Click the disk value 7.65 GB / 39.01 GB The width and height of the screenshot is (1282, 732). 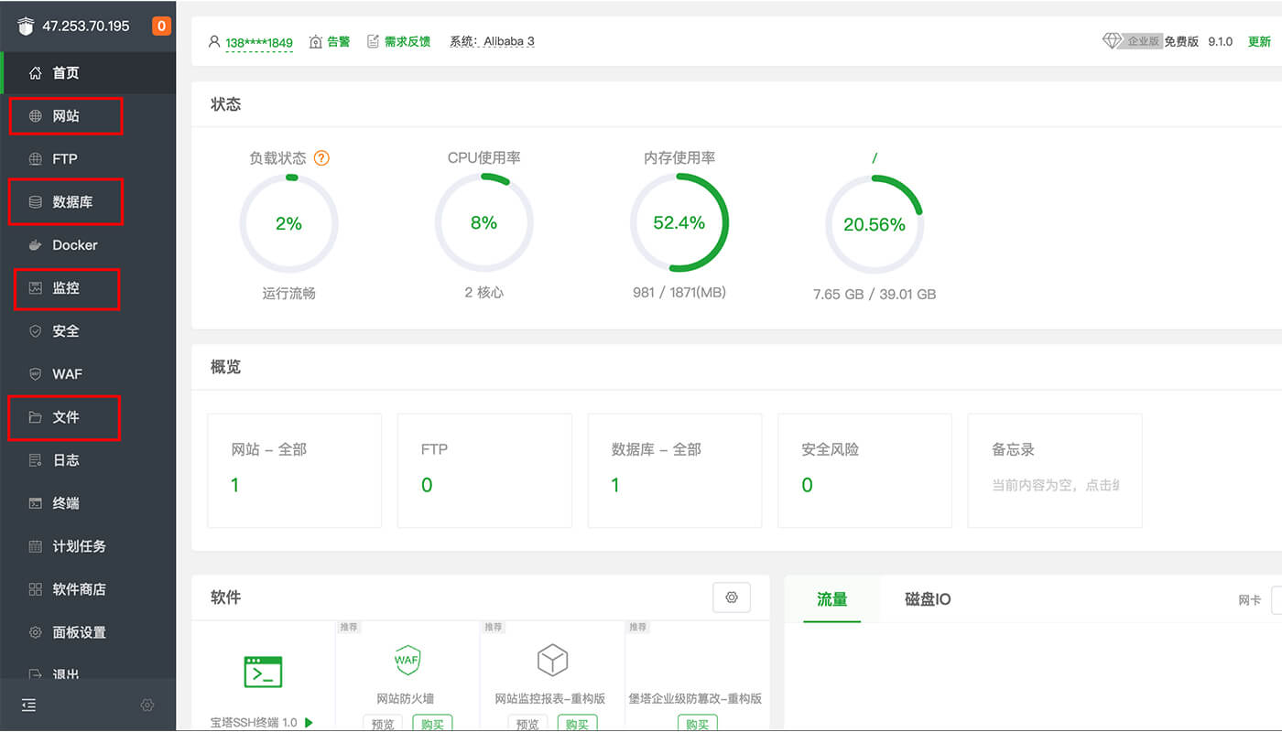(875, 295)
